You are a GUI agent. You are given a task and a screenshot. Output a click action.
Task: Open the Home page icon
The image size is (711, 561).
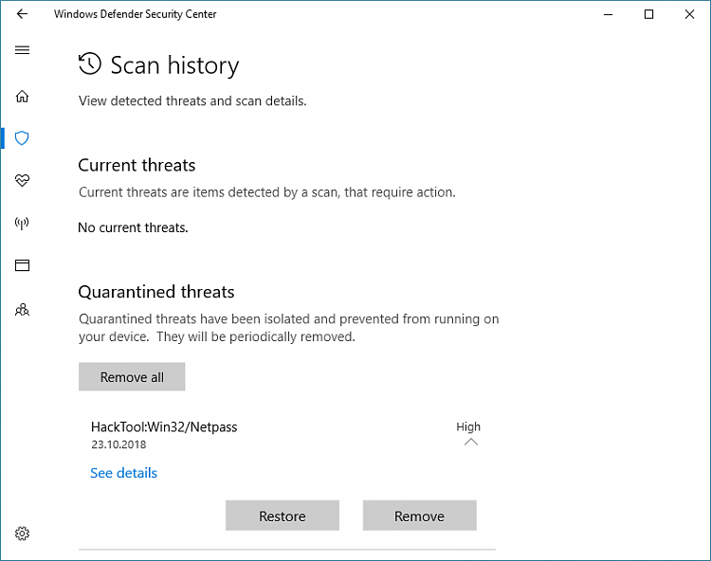click(x=22, y=96)
